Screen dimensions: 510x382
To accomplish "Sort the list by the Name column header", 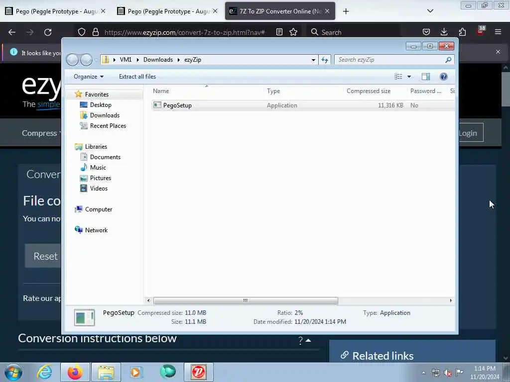I will (x=161, y=92).
